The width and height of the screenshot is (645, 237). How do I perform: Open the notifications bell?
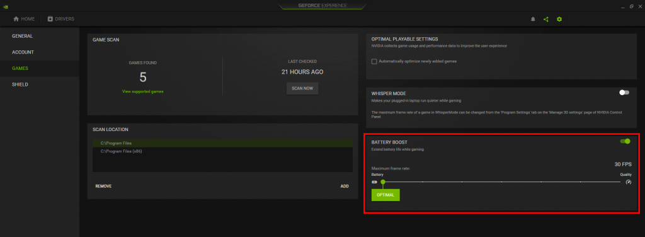[x=533, y=19]
